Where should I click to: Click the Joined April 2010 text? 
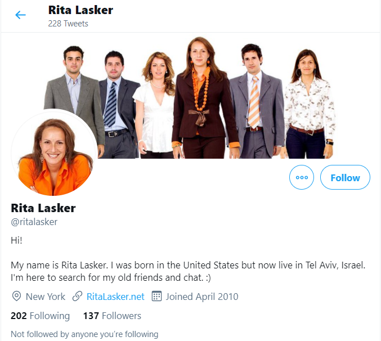(x=202, y=297)
